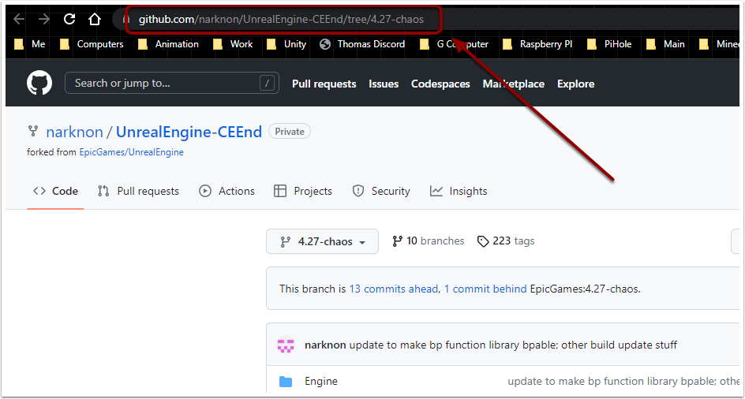Open the 1 commit behind link
This screenshot has height=399, width=745.
pos(485,289)
